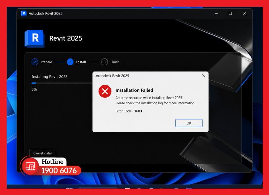Click the 'An error occurred while installing' line
The width and height of the screenshot is (269, 195).
[149, 98]
